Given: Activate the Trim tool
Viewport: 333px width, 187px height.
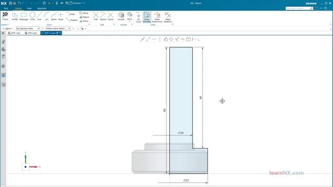Looking at the screenshot, I should [96, 16].
